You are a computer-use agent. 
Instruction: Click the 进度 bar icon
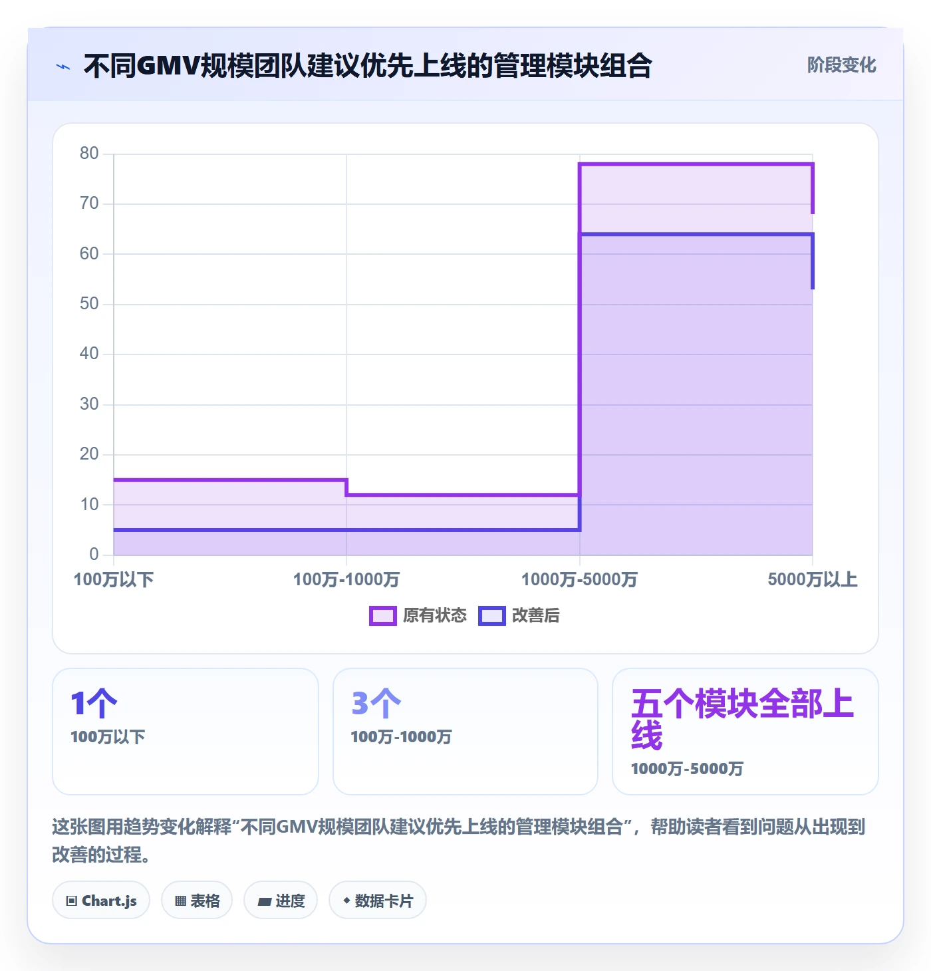coord(265,902)
